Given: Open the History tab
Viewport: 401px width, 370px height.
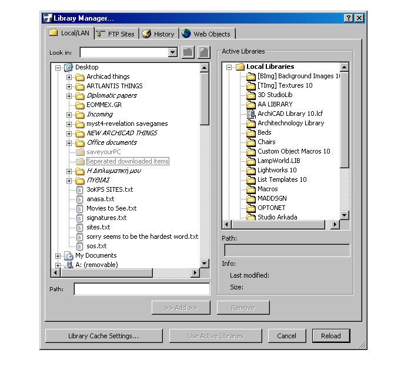Looking at the screenshot, I should point(159,34).
